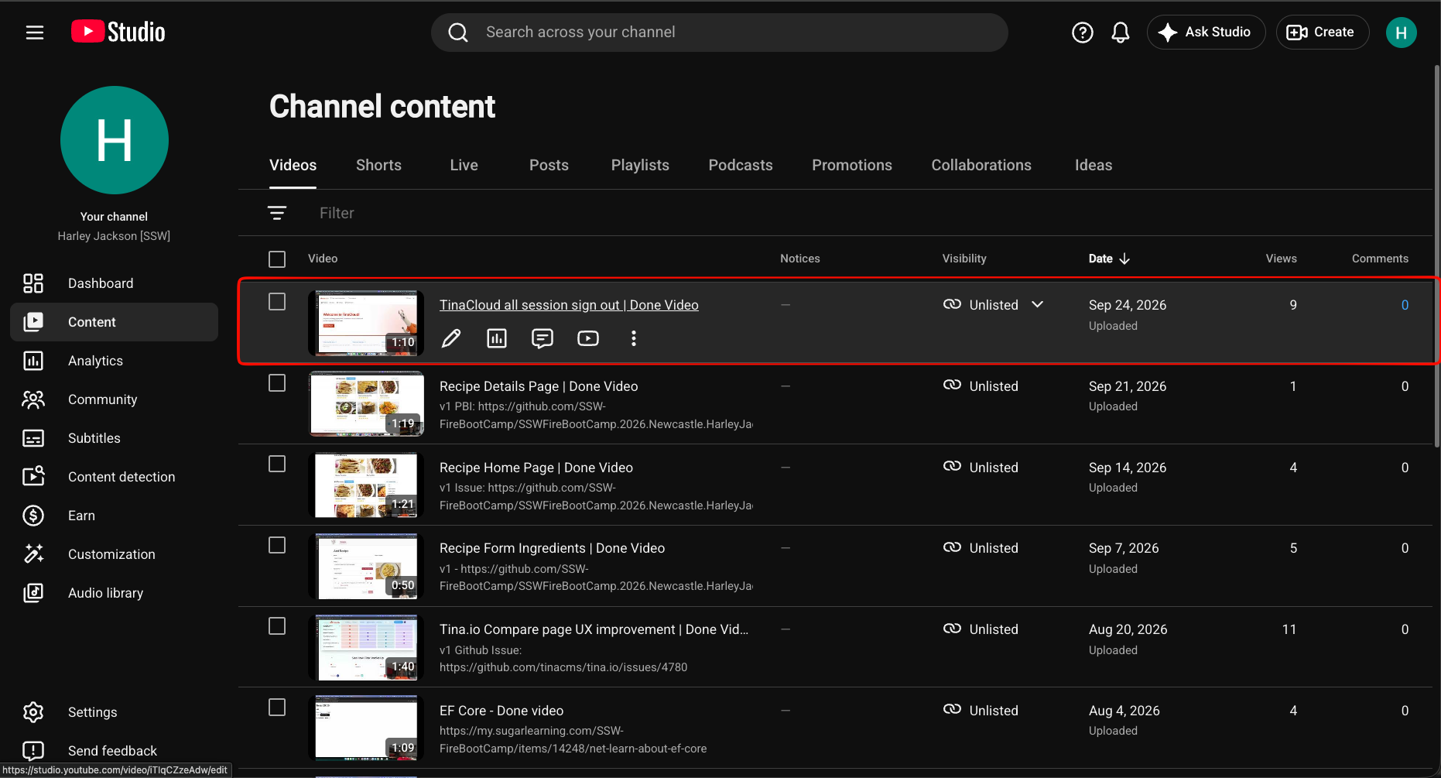Open Audio library in sidebar
This screenshot has height=778, width=1441.
pos(115,593)
